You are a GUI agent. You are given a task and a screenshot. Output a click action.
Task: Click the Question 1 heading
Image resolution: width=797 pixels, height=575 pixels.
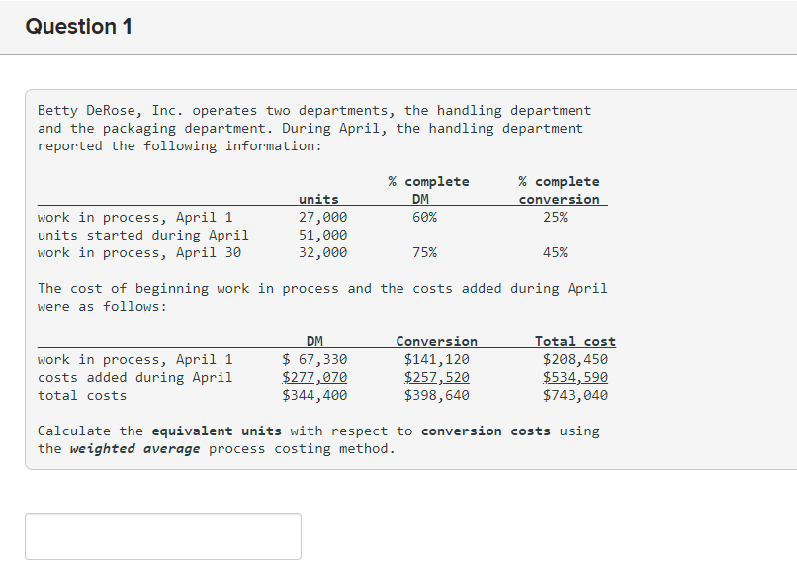pyautogui.click(x=79, y=27)
